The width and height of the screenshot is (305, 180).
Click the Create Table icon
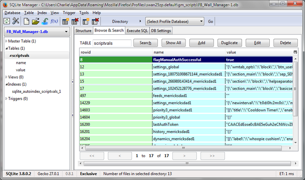pyautogui.click(x=66, y=21)
